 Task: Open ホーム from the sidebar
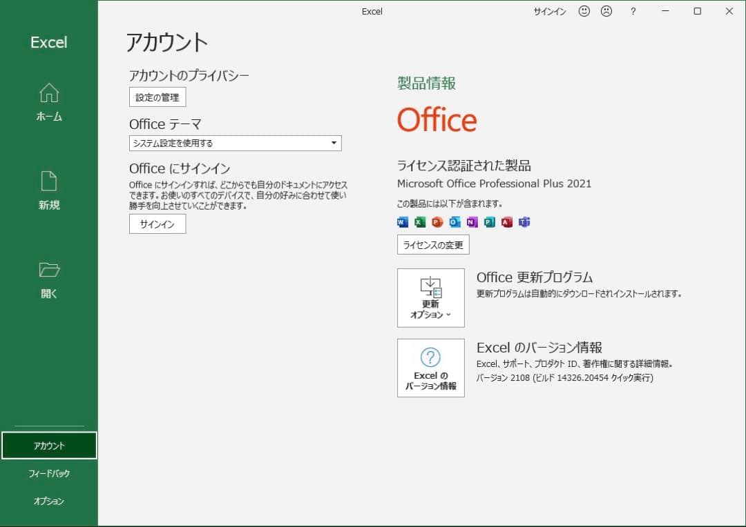[48, 102]
